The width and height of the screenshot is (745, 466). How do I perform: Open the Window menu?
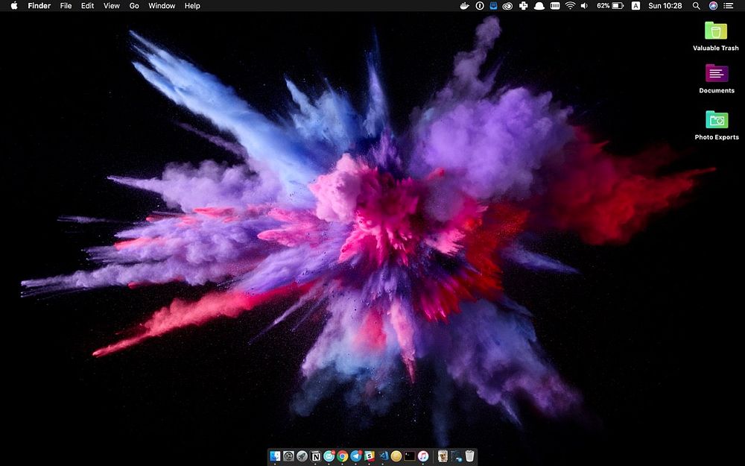click(162, 6)
